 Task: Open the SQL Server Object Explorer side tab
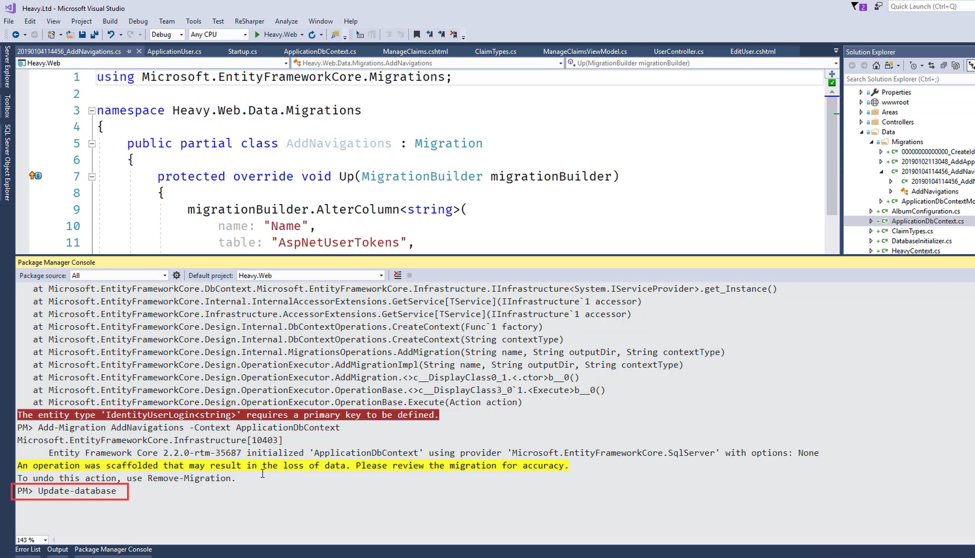(x=7, y=162)
